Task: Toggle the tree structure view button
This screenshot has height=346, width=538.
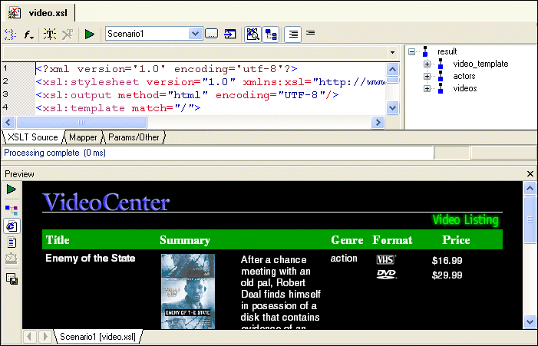Action: (x=271, y=34)
